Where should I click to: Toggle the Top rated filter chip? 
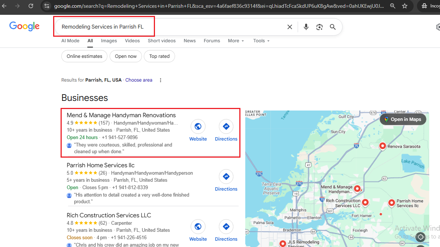click(x=159, y=56)
